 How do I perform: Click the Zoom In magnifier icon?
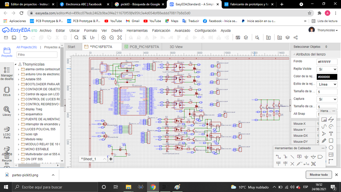104,38
